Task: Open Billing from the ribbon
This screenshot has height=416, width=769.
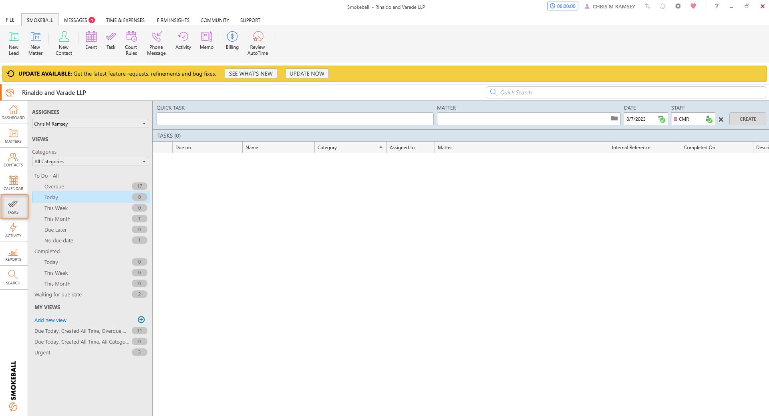Action: pos(232,40)
